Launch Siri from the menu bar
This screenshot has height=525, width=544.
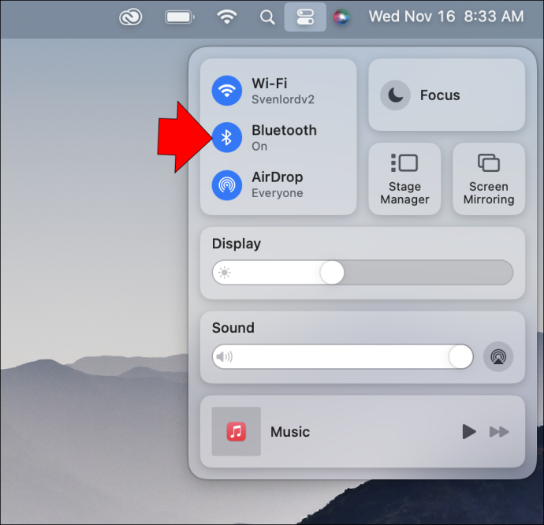[341, 17]
